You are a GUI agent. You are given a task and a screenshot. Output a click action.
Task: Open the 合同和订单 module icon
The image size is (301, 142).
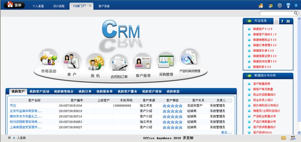pyautogui.click(x=119, y=64)
